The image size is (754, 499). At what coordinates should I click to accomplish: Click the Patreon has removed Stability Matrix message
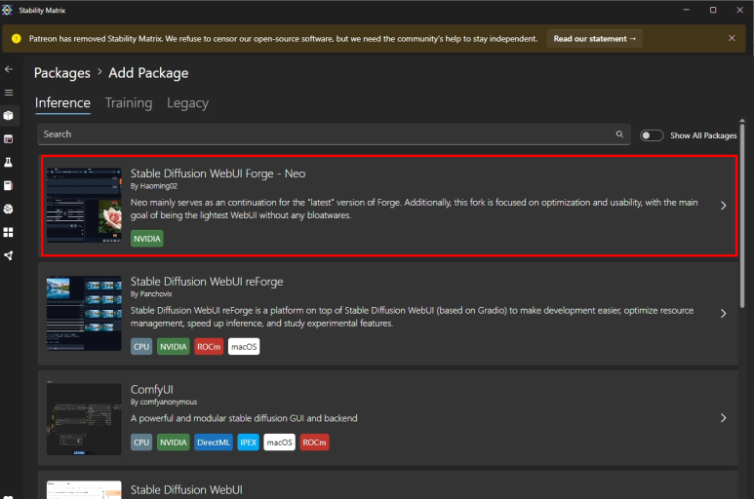283,38
